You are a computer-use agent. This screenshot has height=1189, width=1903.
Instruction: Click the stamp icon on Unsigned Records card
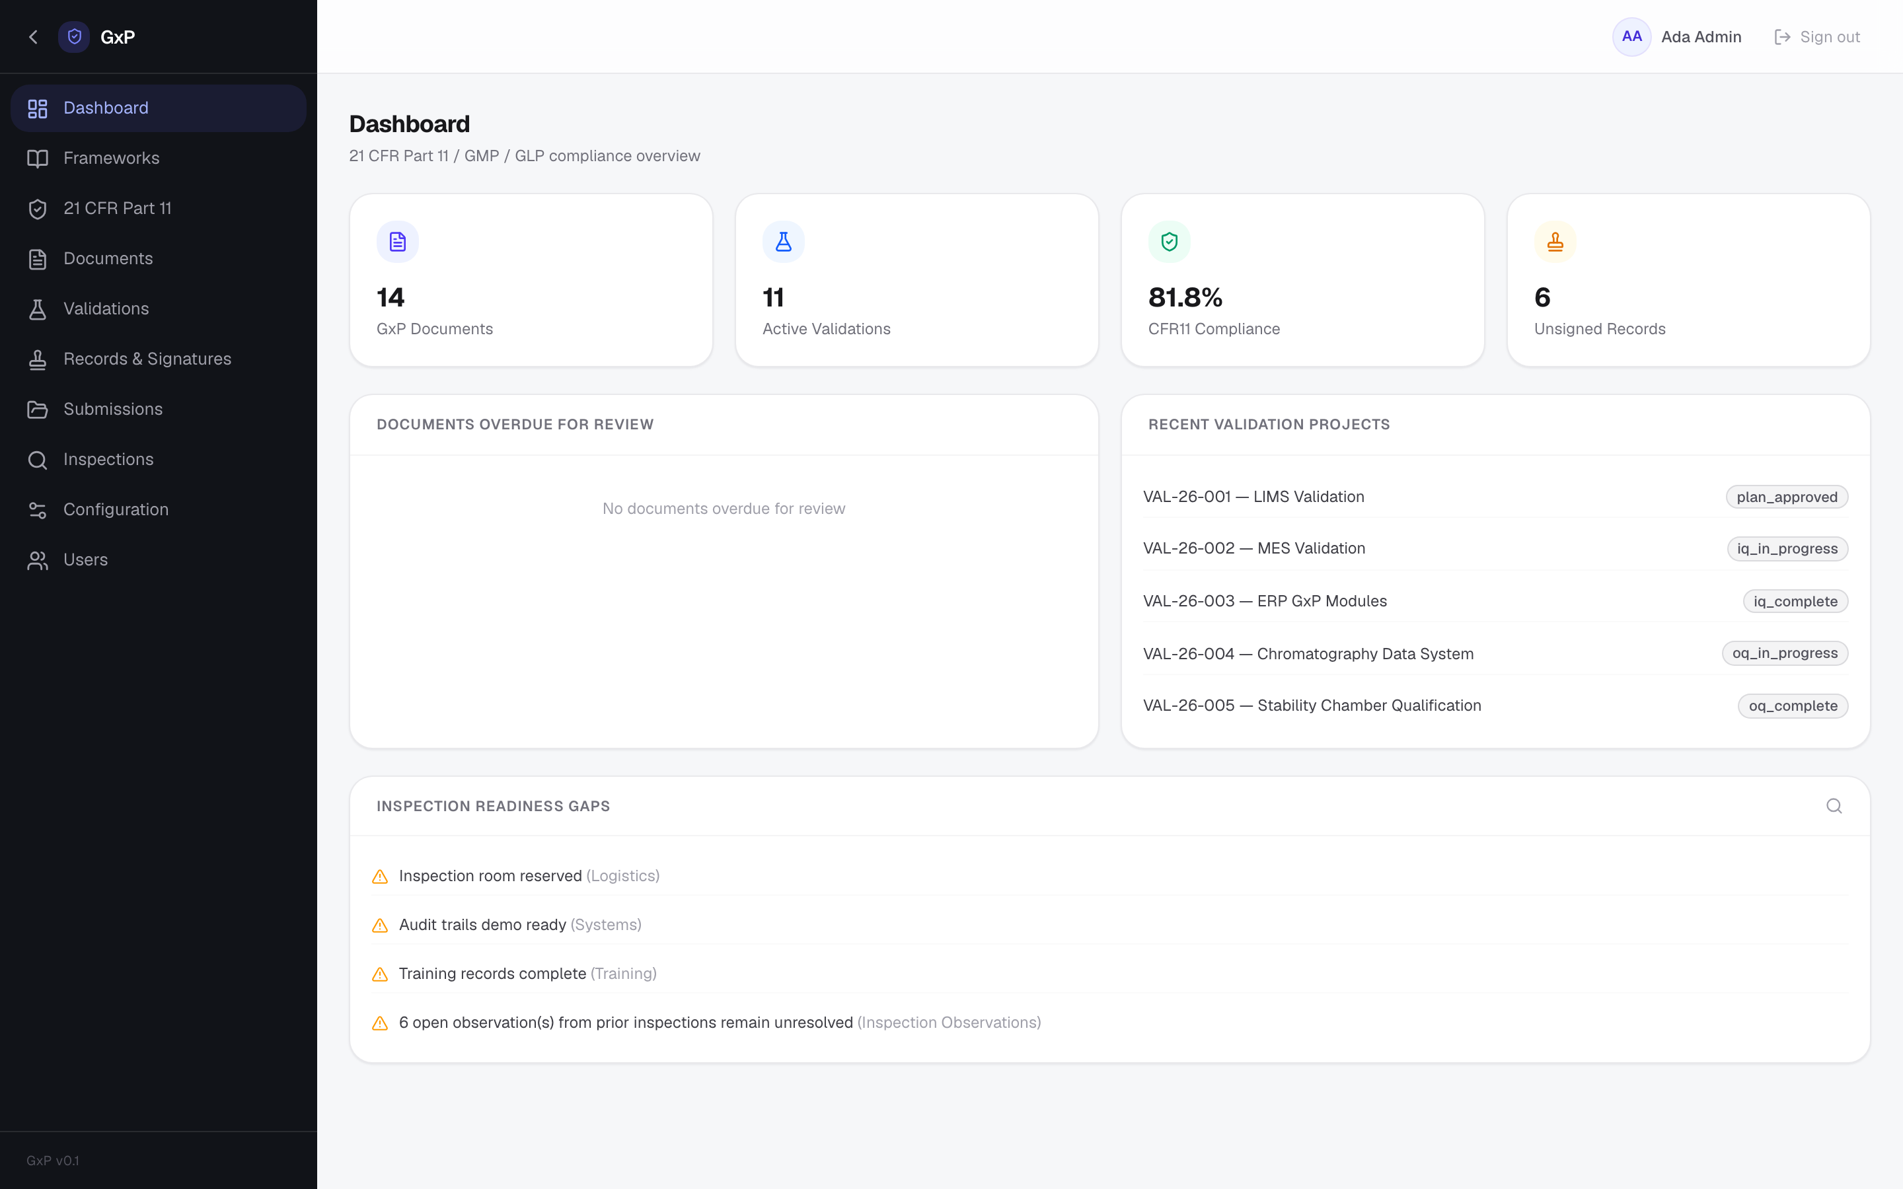click(1555, 241)
